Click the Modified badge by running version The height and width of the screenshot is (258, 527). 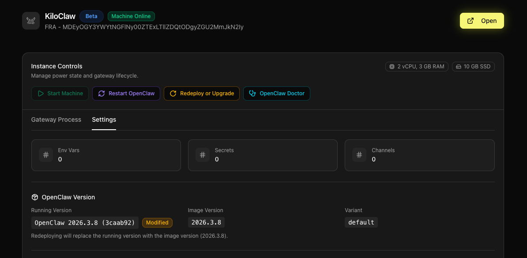pyautogui.click(x=157, y=223)
